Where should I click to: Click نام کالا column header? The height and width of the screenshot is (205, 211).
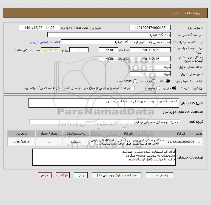coord(128,133)
